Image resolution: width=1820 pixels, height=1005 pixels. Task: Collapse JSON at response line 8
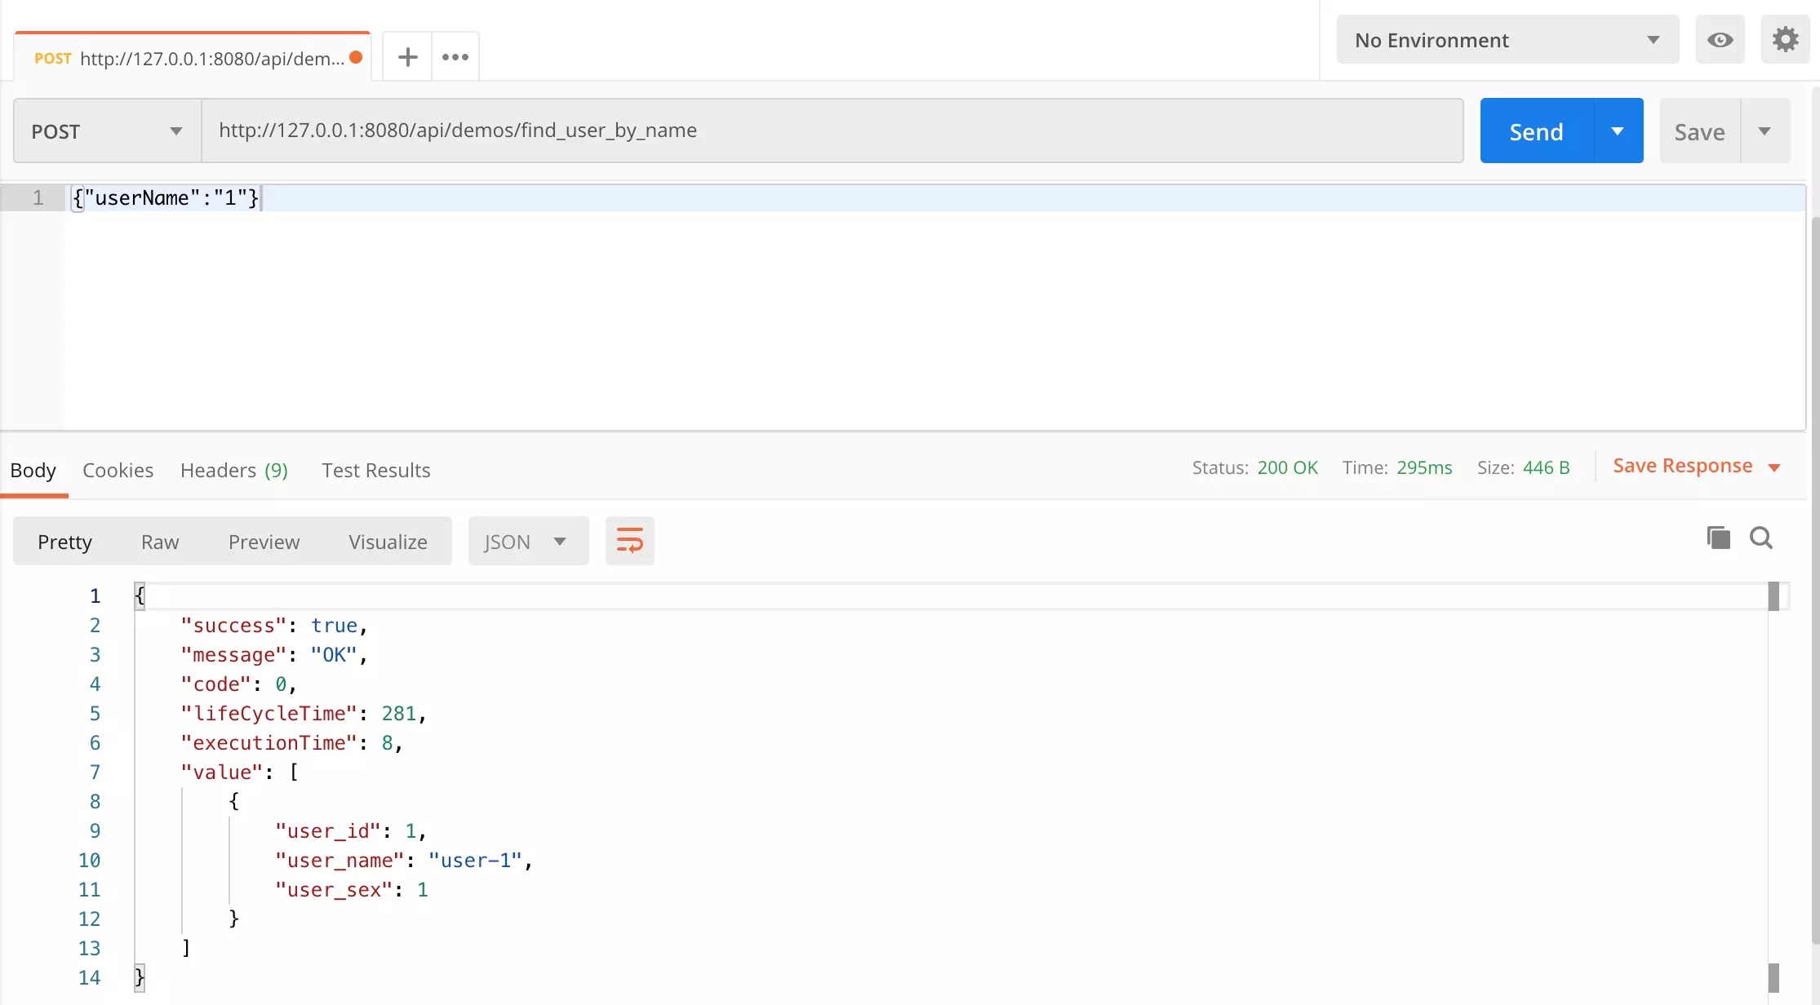[x=119, y=801]
